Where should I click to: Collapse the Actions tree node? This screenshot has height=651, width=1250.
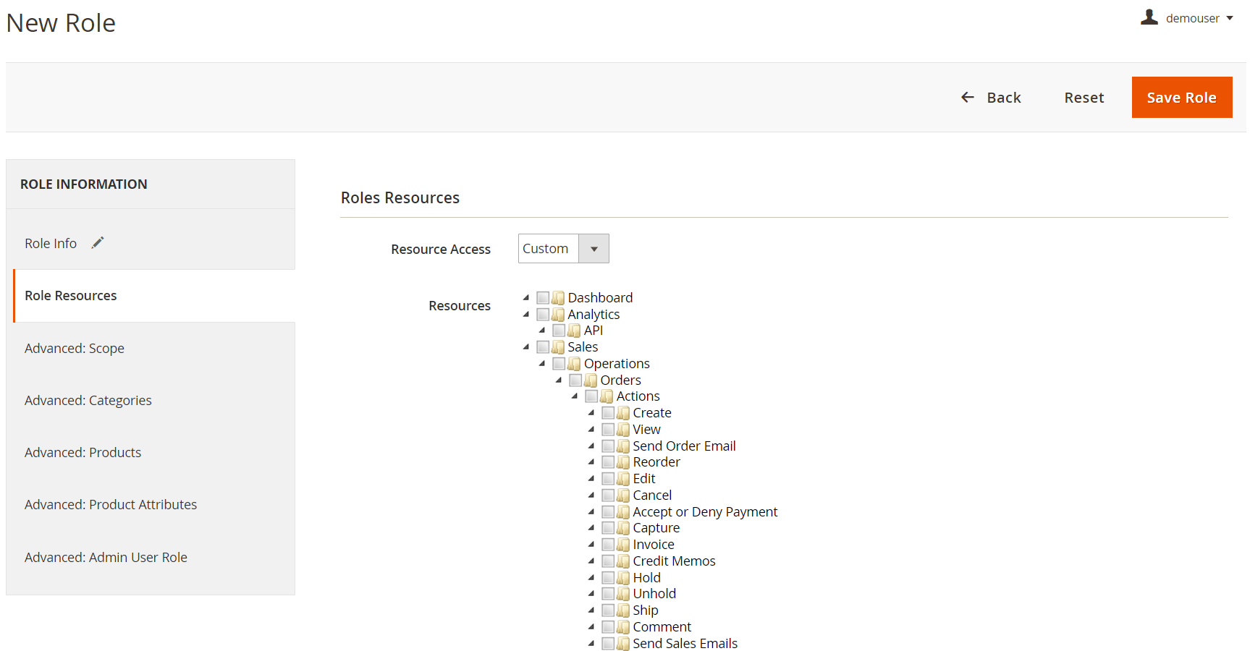tap(575, 396)
